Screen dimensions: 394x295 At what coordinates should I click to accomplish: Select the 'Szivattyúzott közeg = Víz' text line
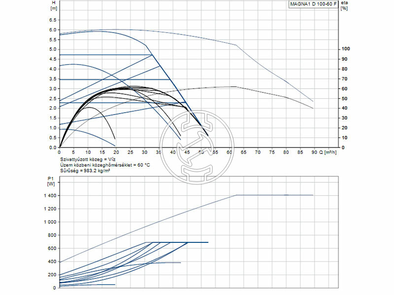click(x=87, y=159)
